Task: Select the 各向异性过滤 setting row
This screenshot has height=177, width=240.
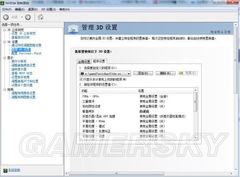Action: pos(137,106)
